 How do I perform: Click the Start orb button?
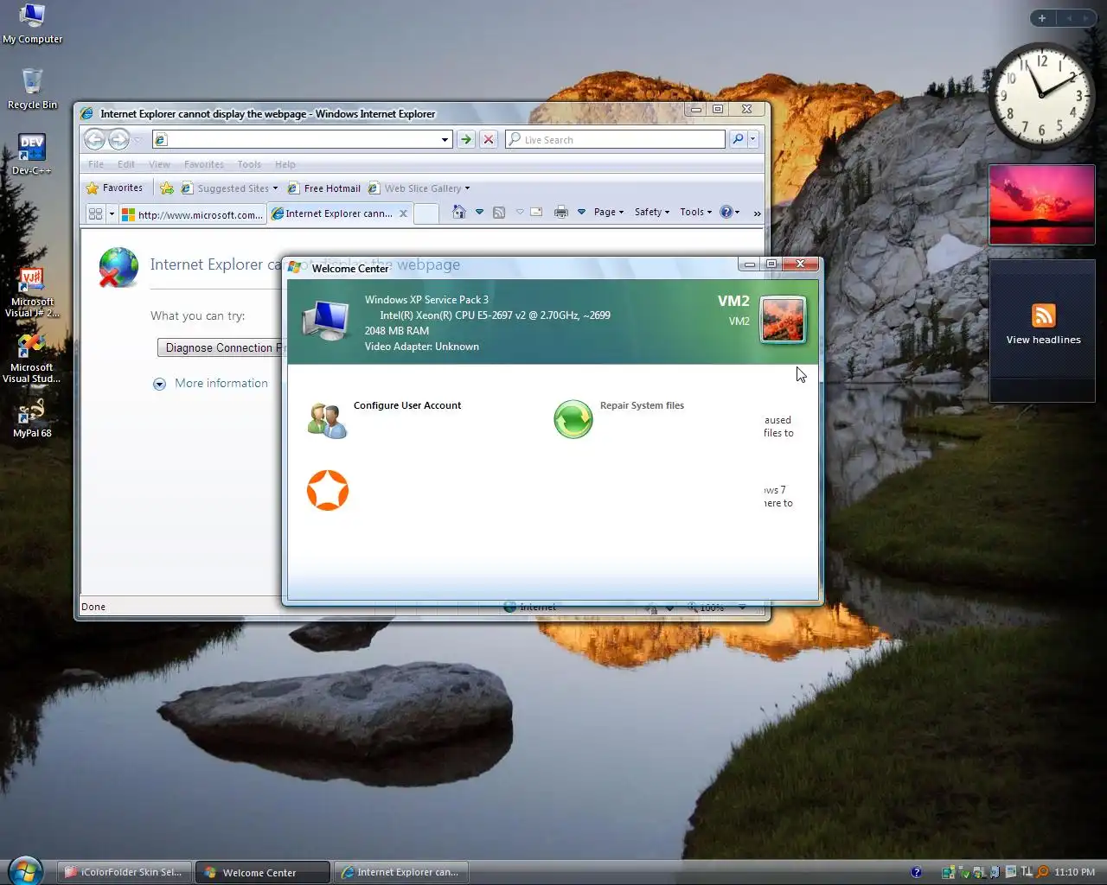point(24,871)
